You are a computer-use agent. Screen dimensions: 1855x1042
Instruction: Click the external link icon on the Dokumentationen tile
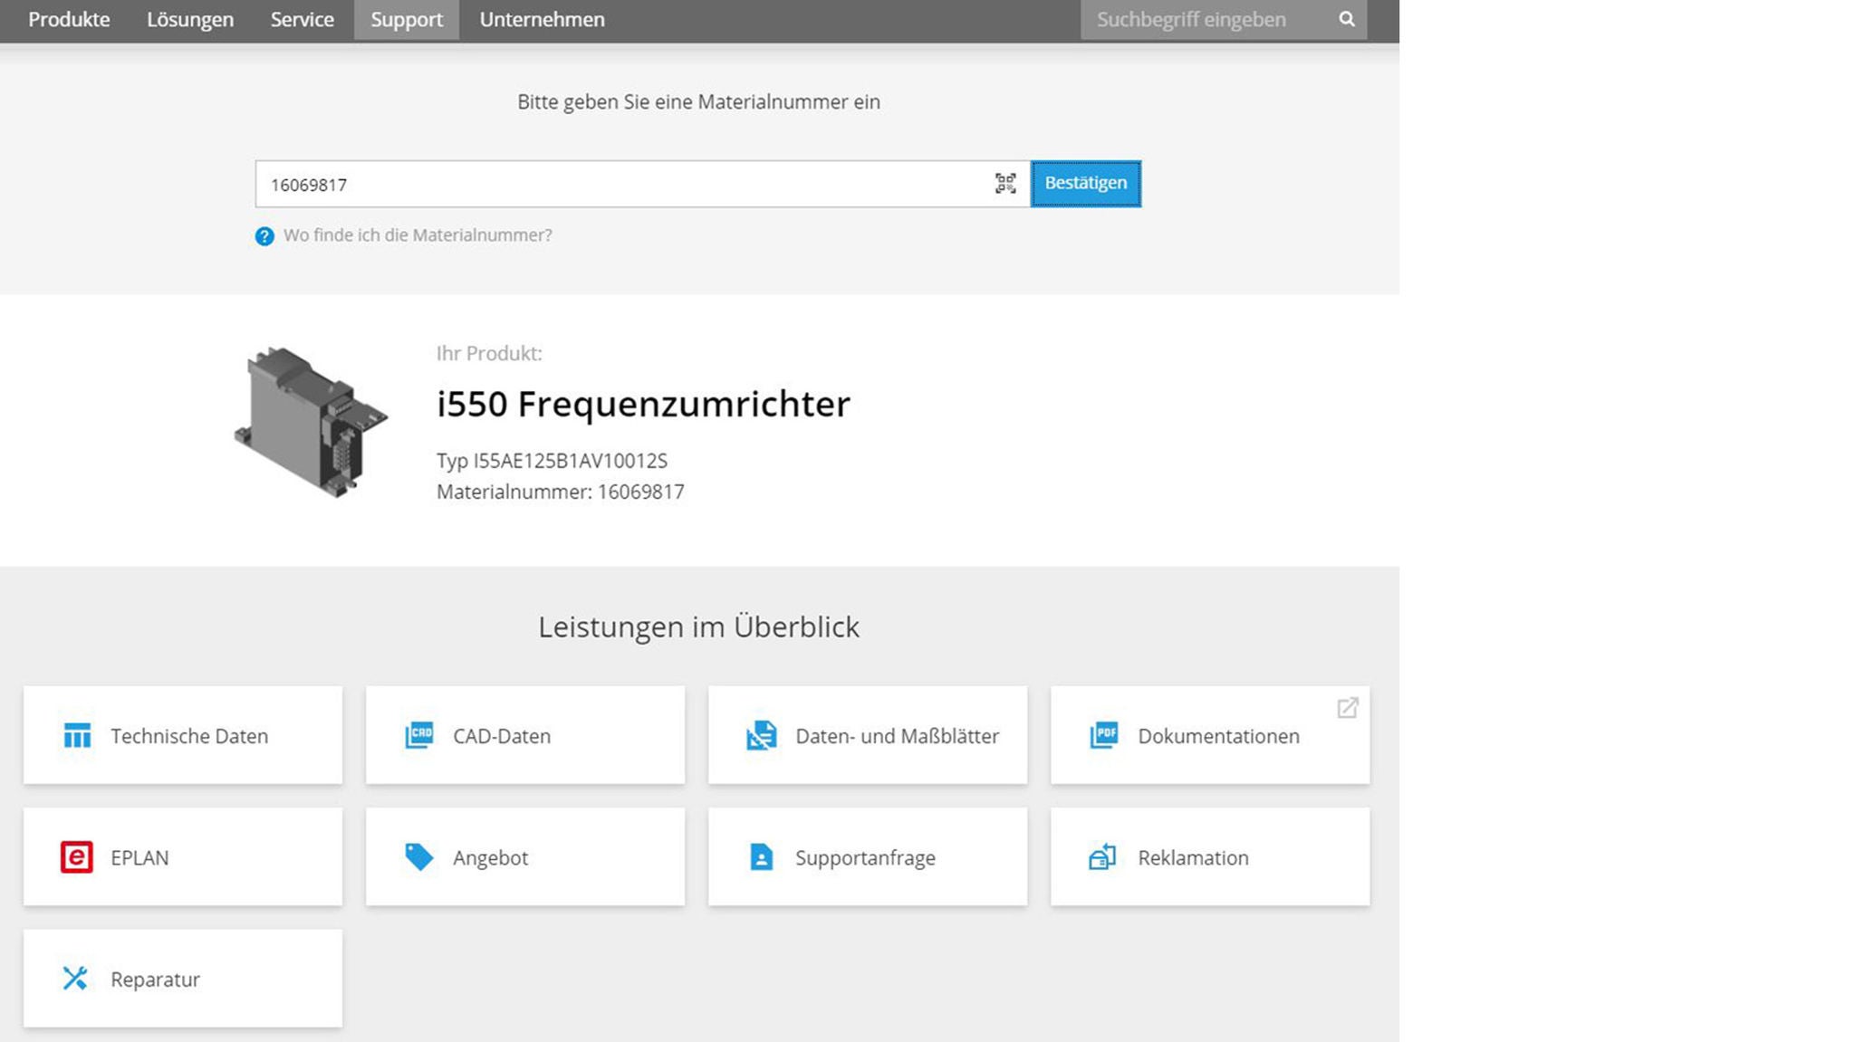tap(1349, 707)
